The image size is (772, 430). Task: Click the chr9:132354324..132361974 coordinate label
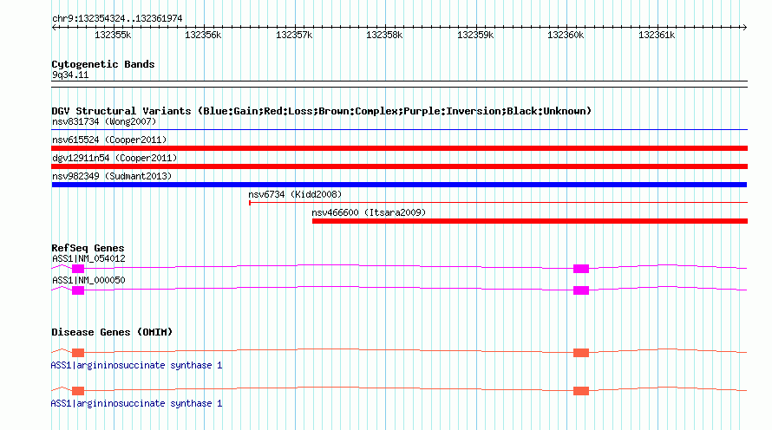click(x=117, y=19)
